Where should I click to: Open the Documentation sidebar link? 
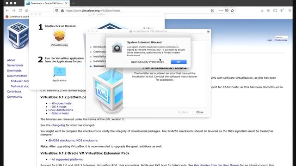[x=17, y=76]
